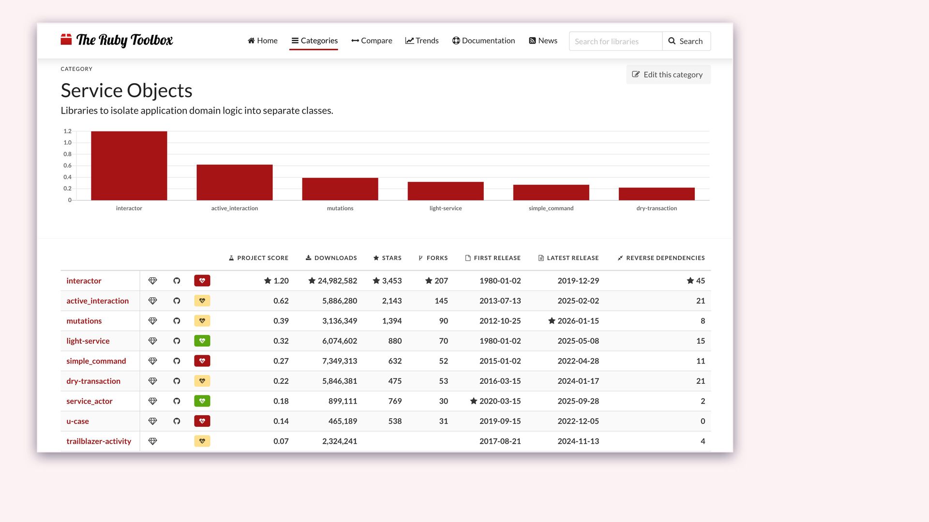Image resolution: width=929 pixels, height=522 pixels.
Task: Open the active_interaction project link
Action: (x=98, y=301)
